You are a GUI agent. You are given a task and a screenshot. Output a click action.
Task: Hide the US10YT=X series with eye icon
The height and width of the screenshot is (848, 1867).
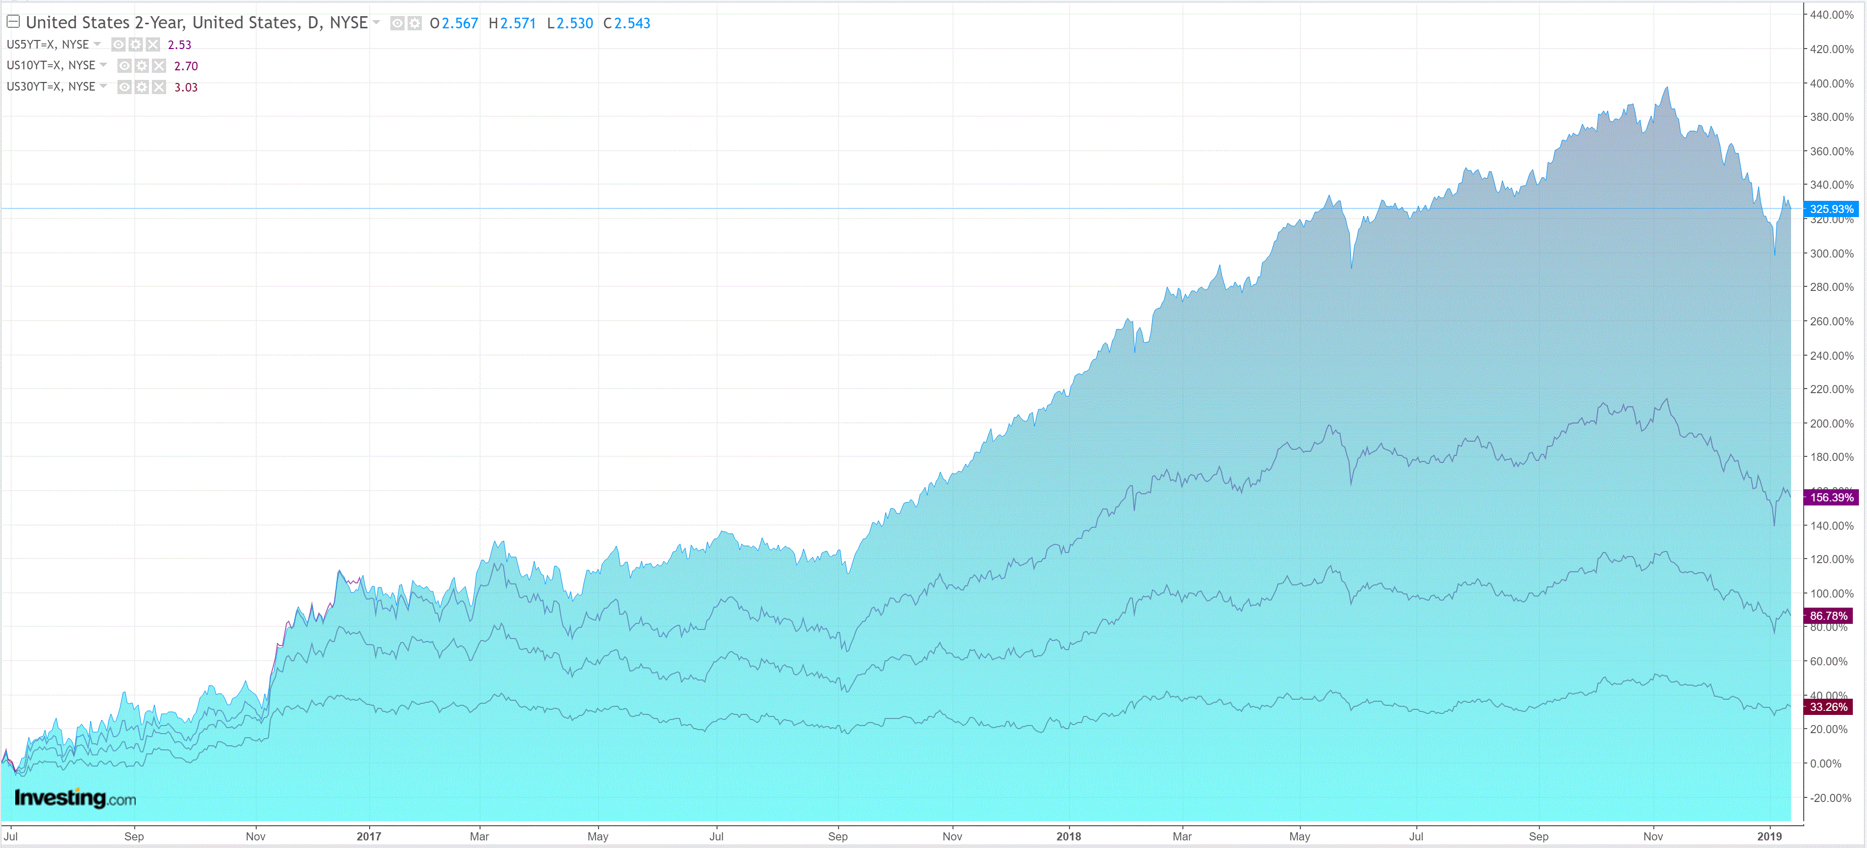pyautogui.click(x=125, y=66)
